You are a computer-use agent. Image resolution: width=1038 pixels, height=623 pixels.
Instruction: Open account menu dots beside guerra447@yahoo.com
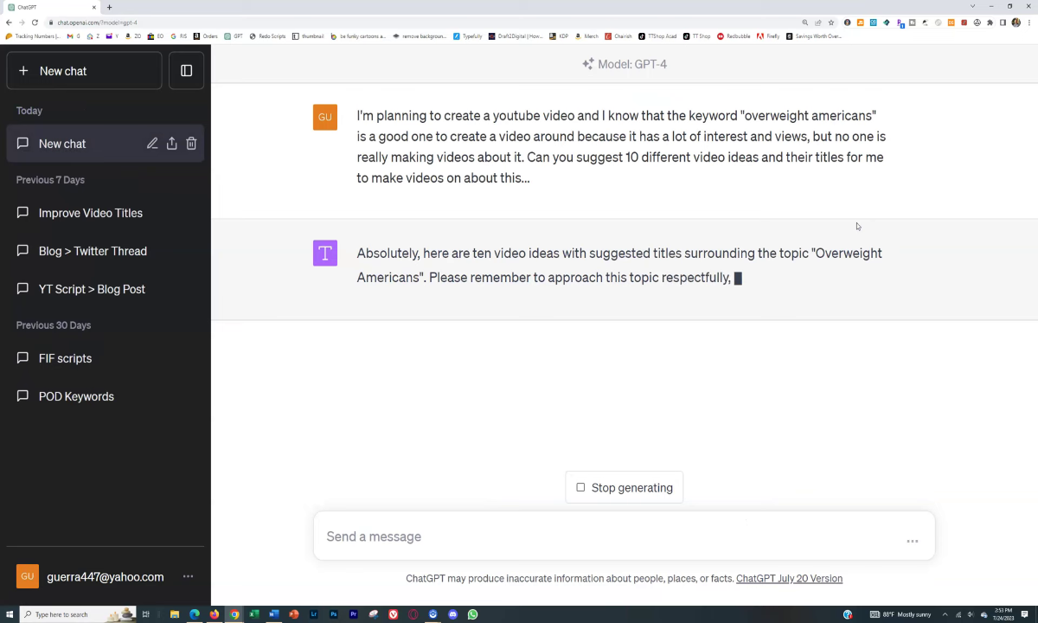click(188, 576)
